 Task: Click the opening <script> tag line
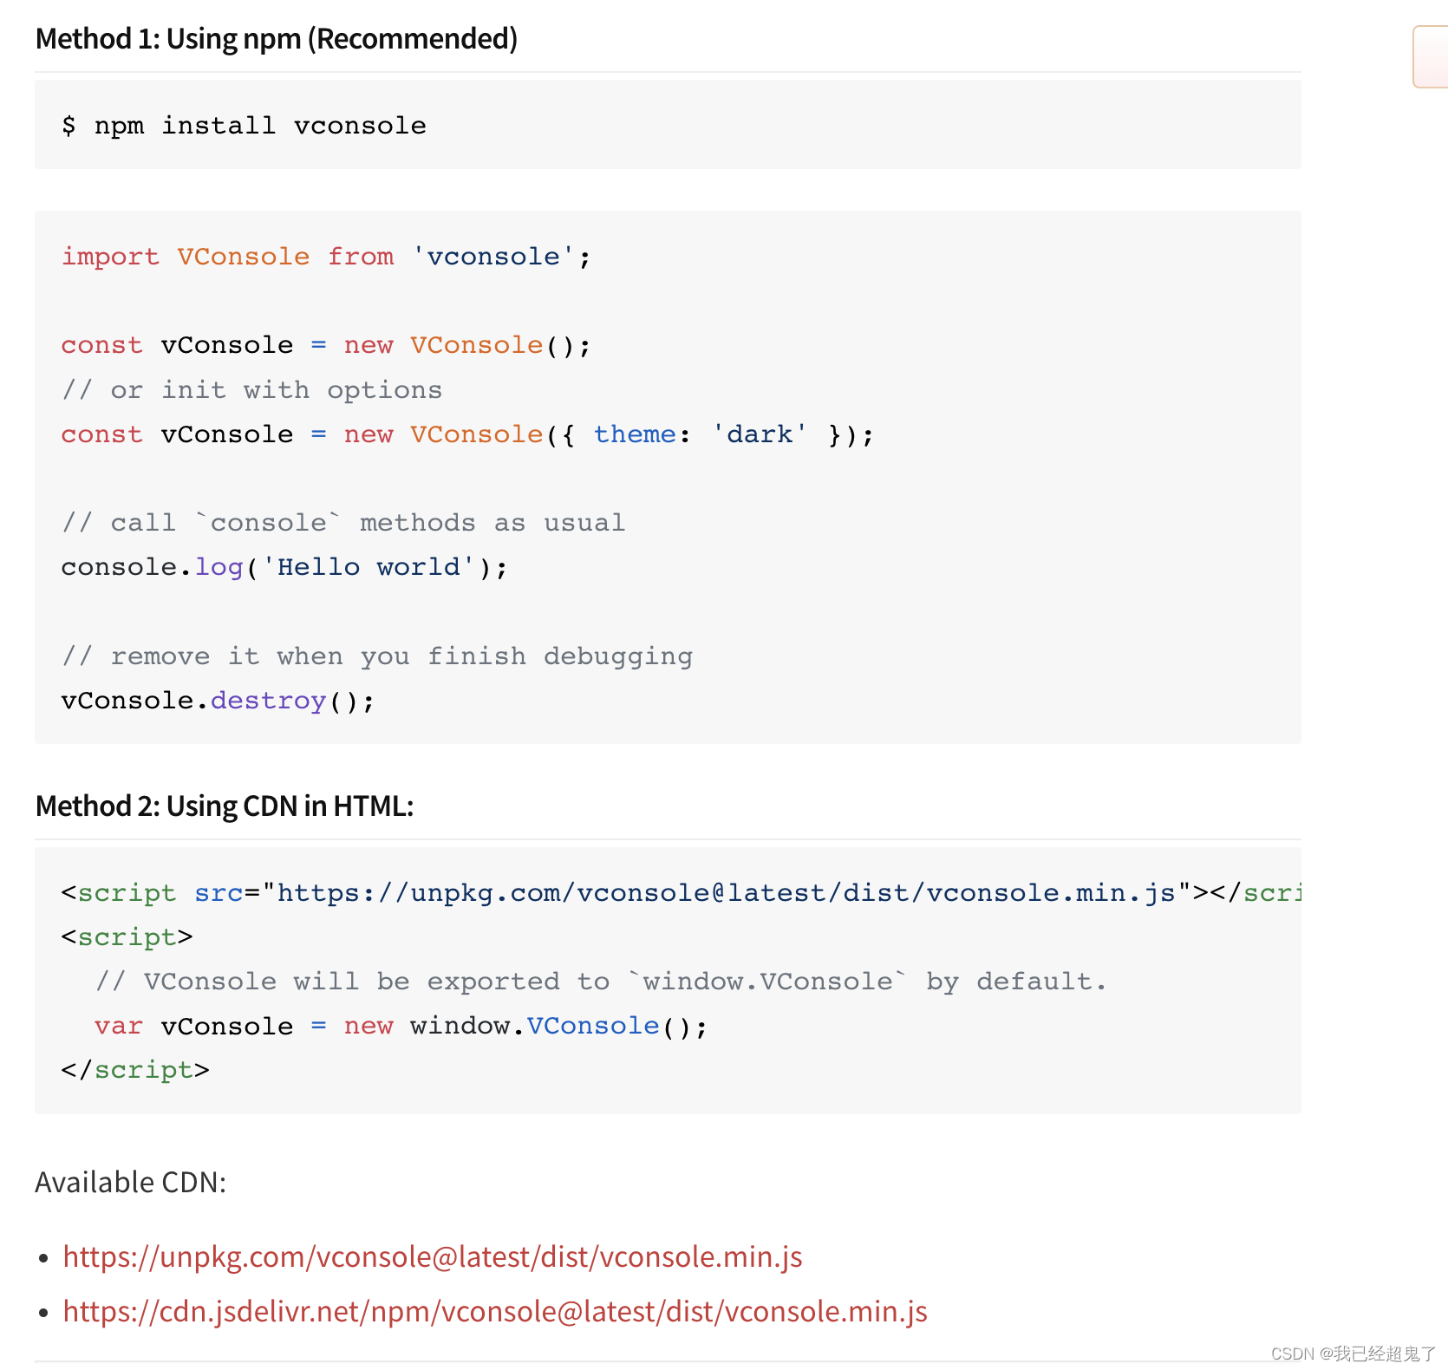[x=127, y=937]
